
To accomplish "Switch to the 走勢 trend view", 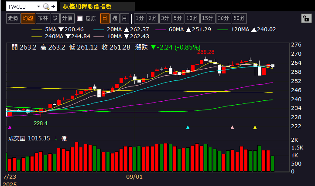I will pos(13,18).
